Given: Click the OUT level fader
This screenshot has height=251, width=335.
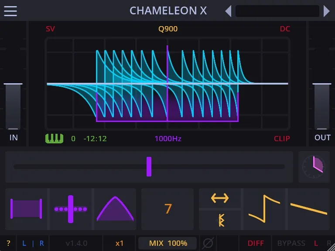Looking at the screenshot, I should pos(322,106).
